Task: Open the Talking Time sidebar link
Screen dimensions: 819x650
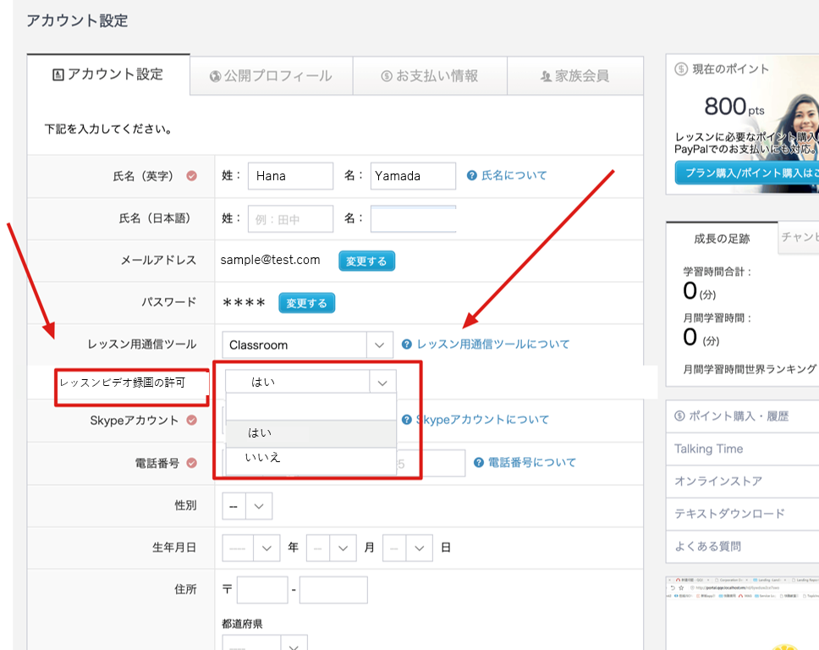Action: coord(709,449)
